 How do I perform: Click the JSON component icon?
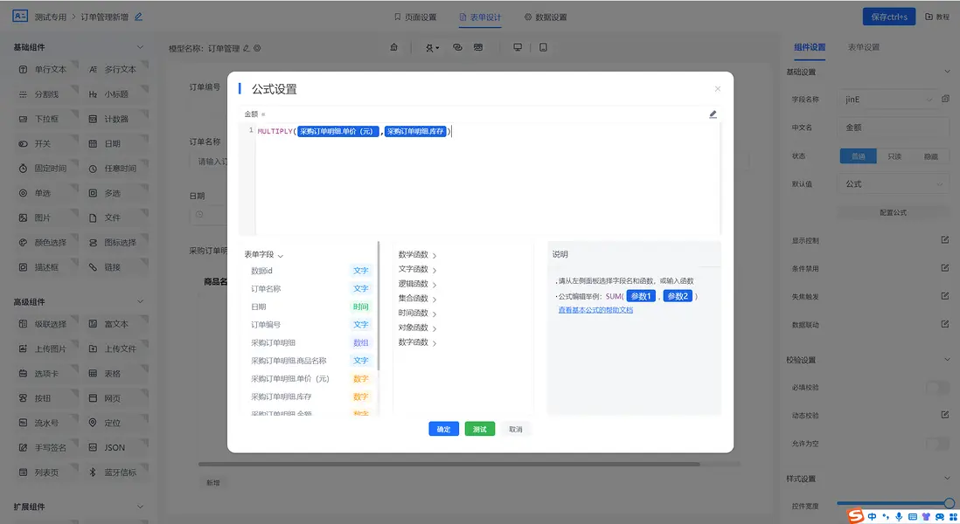pos(93,447)
